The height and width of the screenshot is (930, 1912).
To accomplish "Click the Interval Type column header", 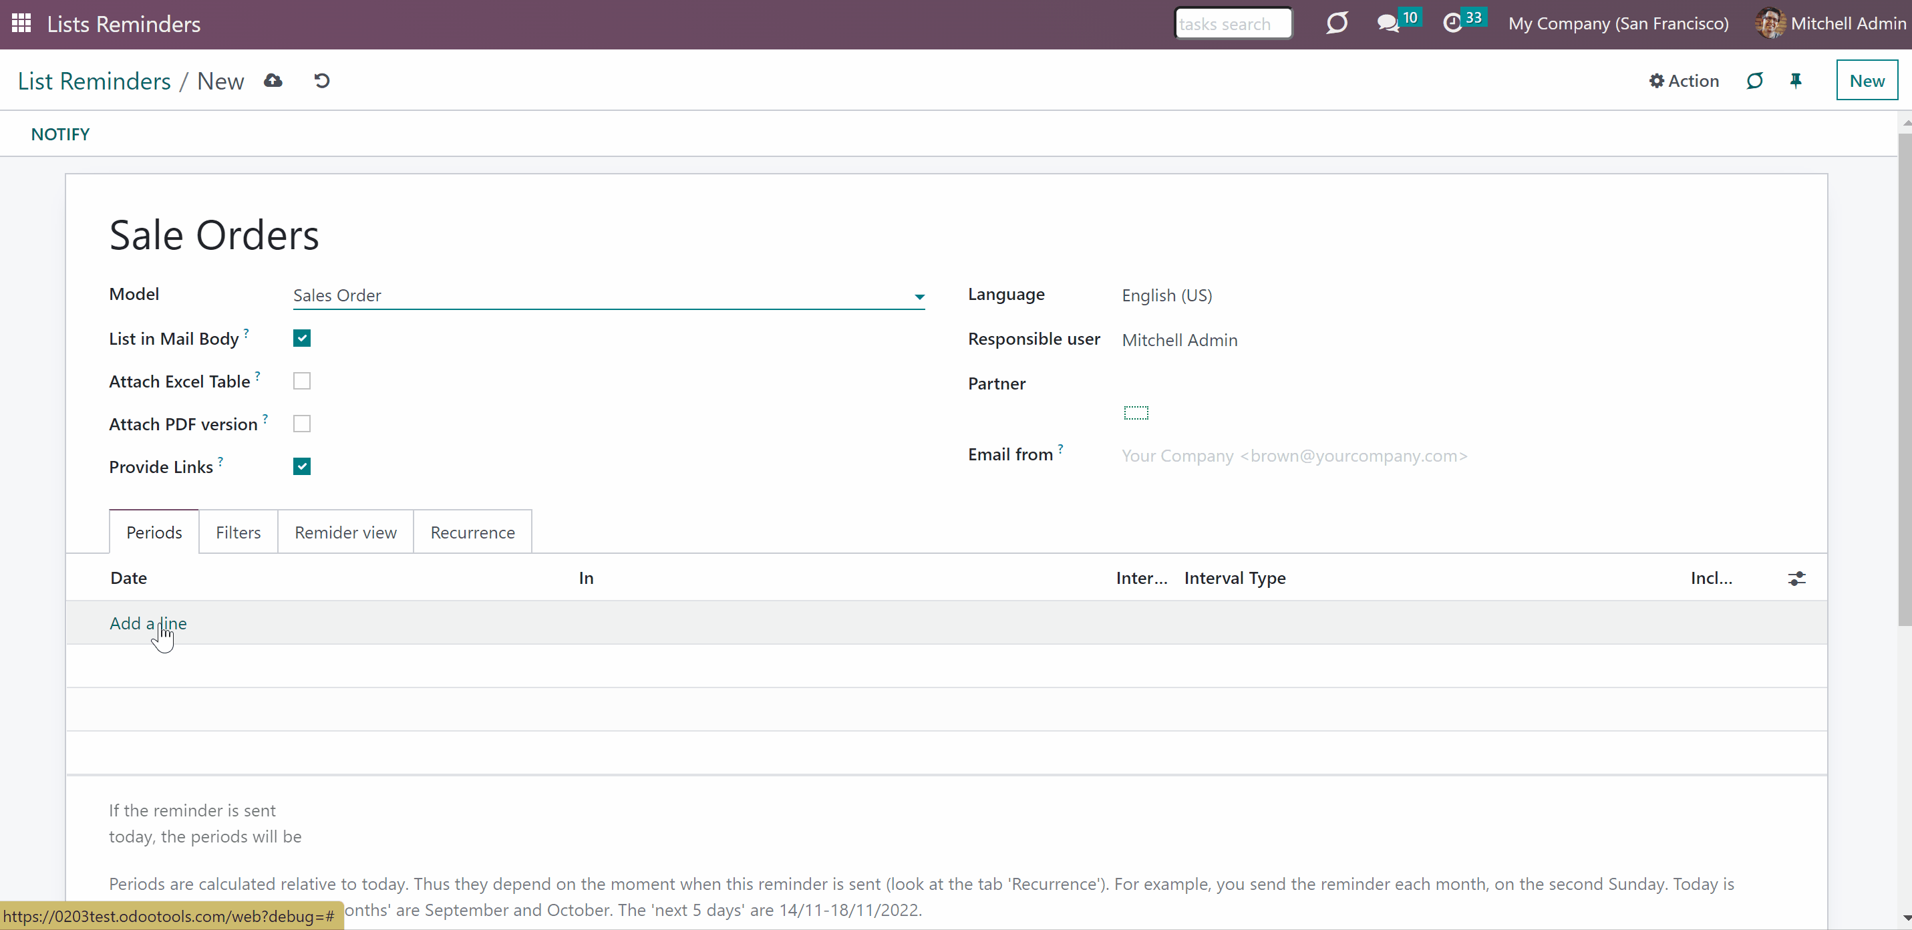I will pyautogui.click(x=1235, y=578).
